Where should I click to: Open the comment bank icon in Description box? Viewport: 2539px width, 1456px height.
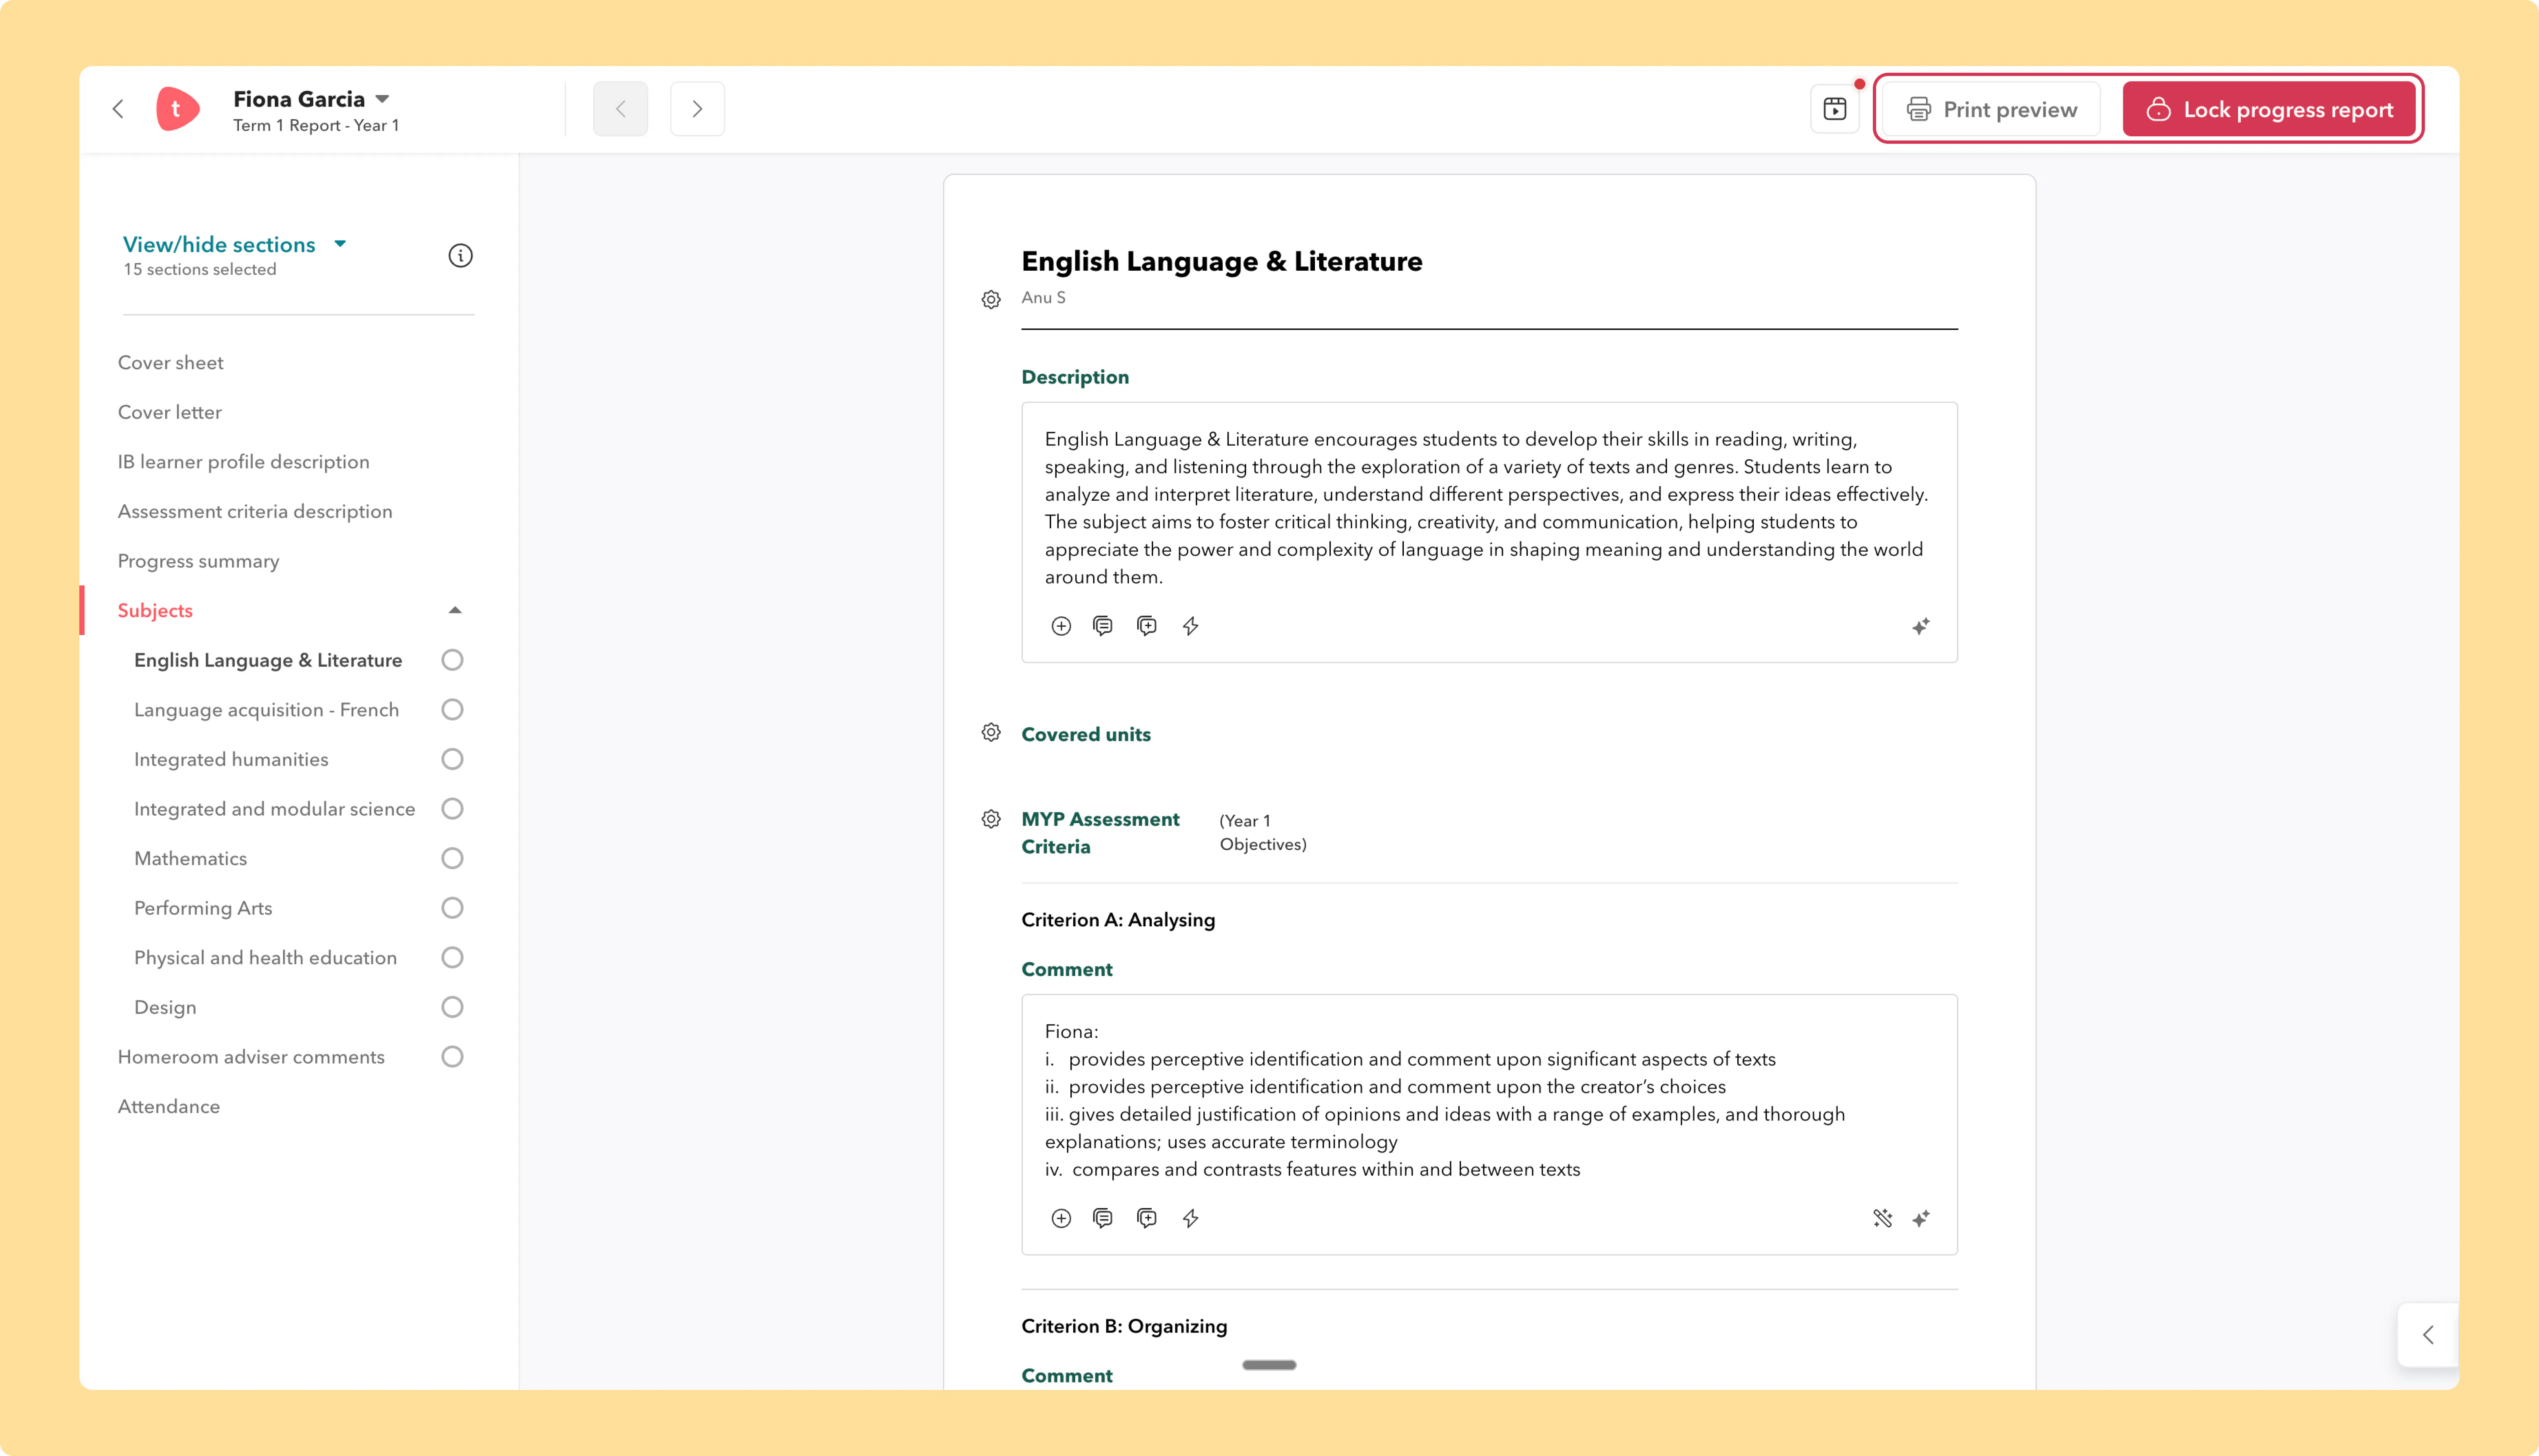[x=1103, y=626]
